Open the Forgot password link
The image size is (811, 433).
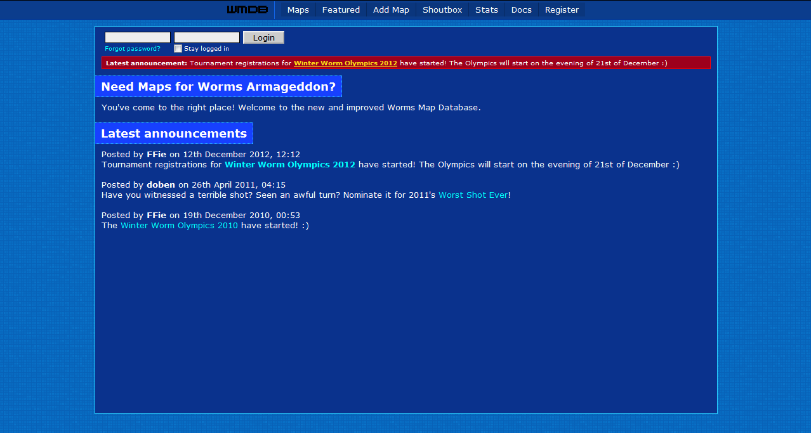tap(133, 49)
